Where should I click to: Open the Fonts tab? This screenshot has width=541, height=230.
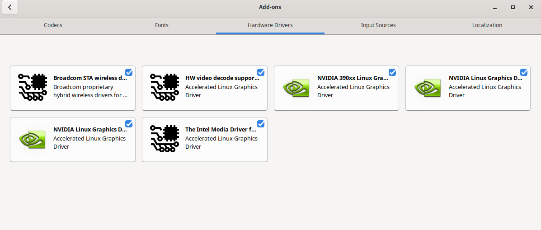162,25
